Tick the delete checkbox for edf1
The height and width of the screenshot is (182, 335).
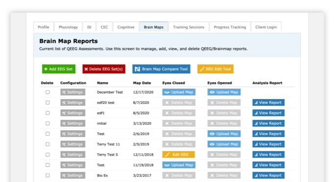(x=48, y=113)
